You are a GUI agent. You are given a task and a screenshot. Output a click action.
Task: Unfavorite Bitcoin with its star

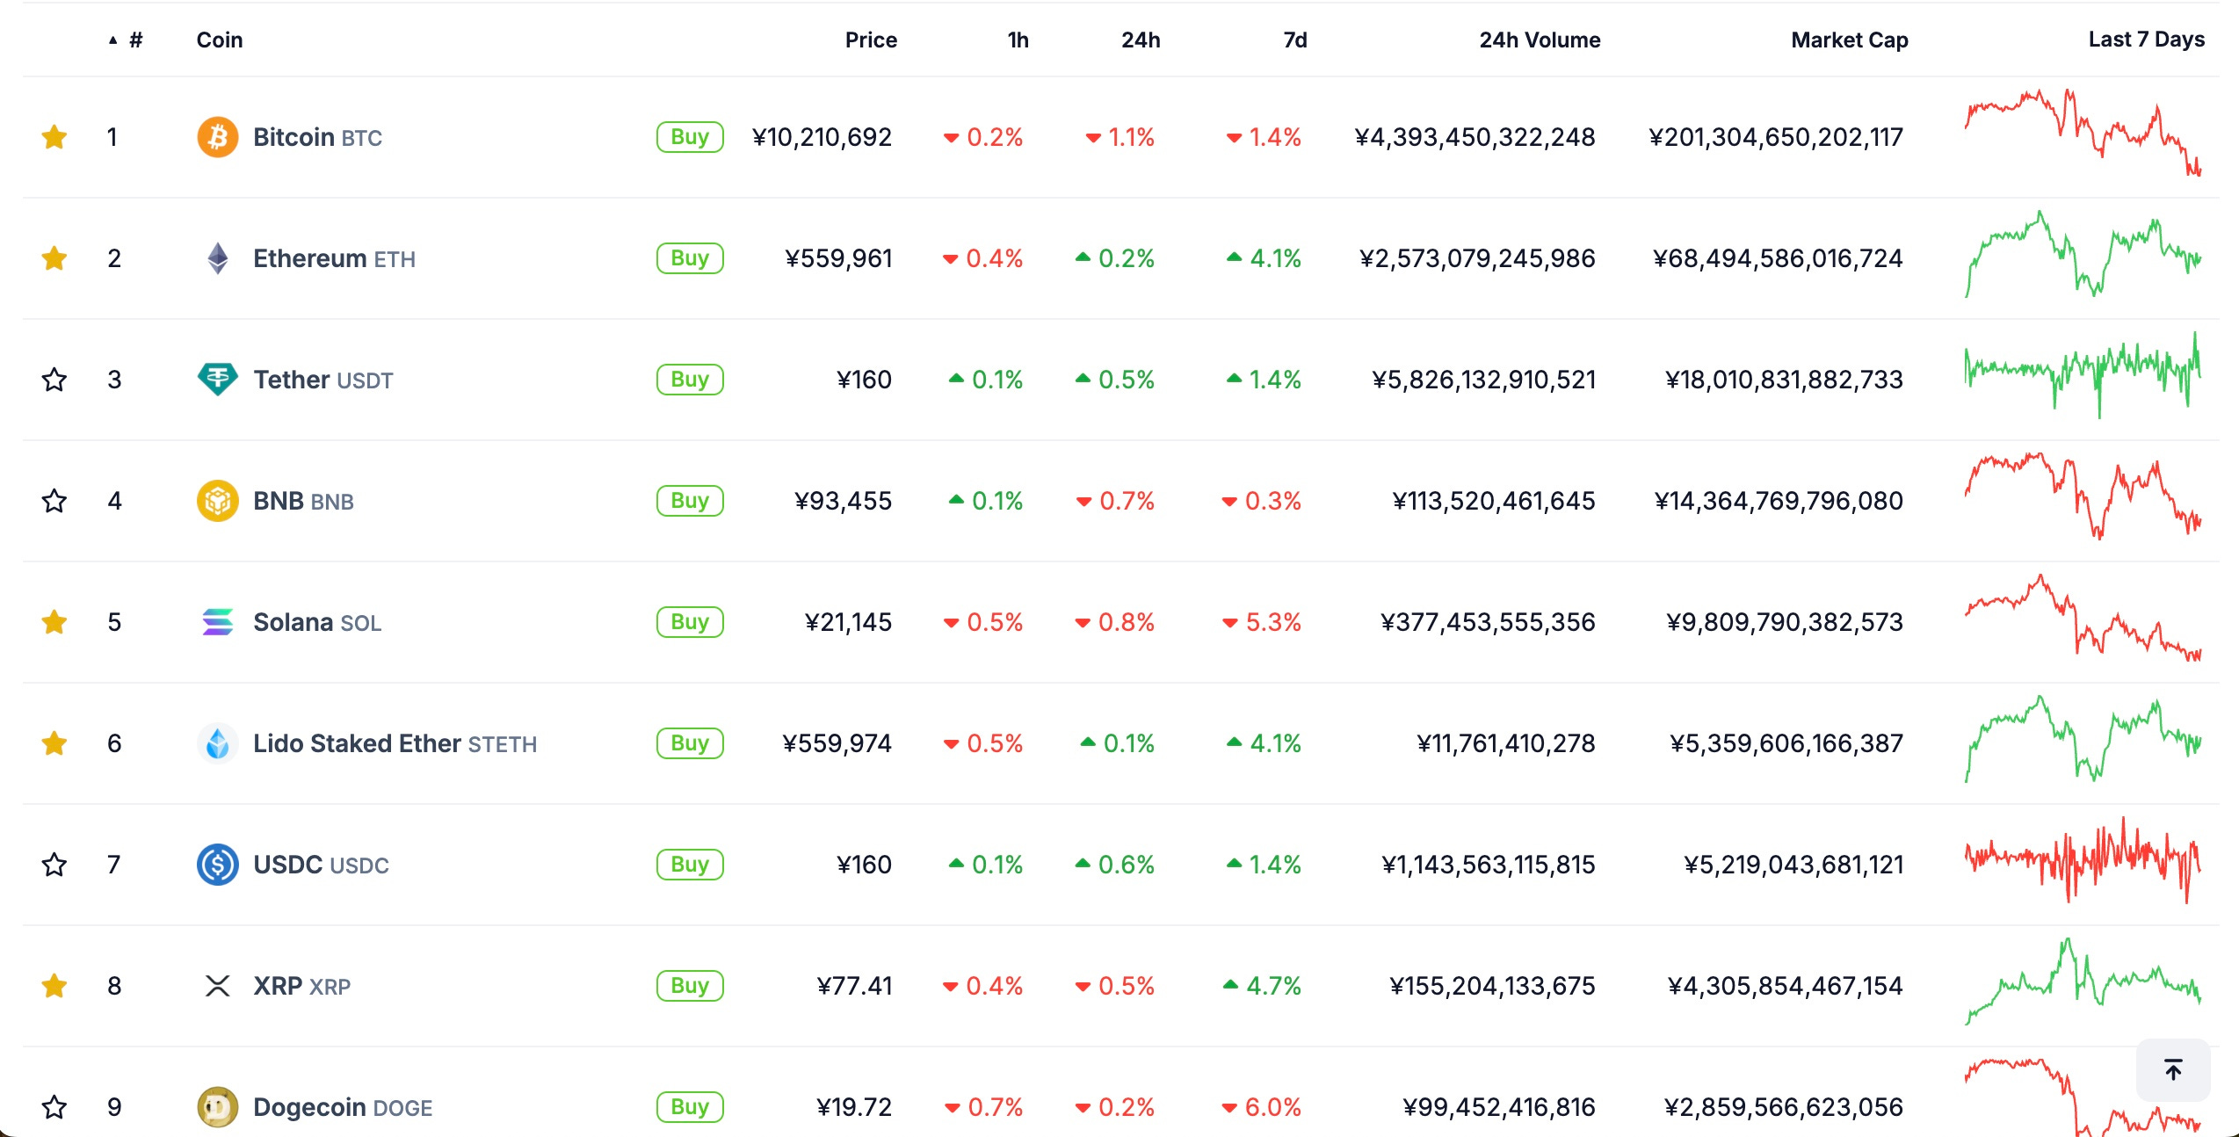point(54,137)
